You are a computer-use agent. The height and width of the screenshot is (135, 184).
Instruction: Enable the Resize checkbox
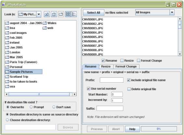point(122,61)
